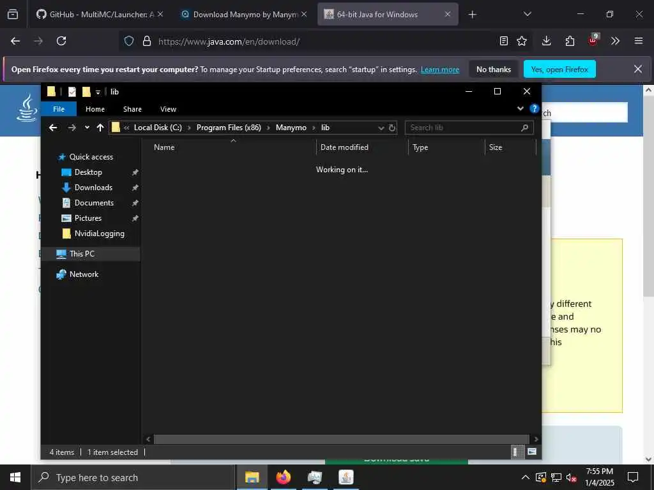Click Local Disk (C:) in breadcrumb
This screenshot has height=490, width=654.
pyautogui.click(x=158, y=128)
